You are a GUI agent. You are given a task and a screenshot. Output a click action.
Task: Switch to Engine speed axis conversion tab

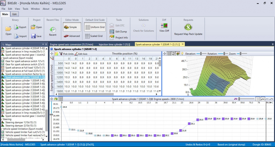click(x=71, y=44)
